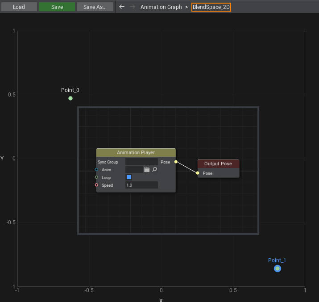Image resolution: width=319 pixels, height=302 pixels.
Task: Save the animation graph
Action: [x=57, y=7]
